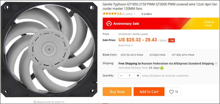Click the -5% discount badge
Viewport: 220px width, 104px height.
click(172, 40)
